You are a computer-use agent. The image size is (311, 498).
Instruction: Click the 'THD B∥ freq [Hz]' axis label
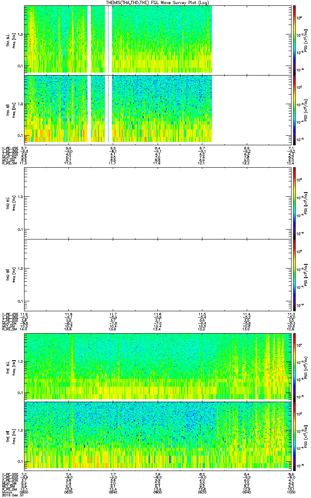11,275
